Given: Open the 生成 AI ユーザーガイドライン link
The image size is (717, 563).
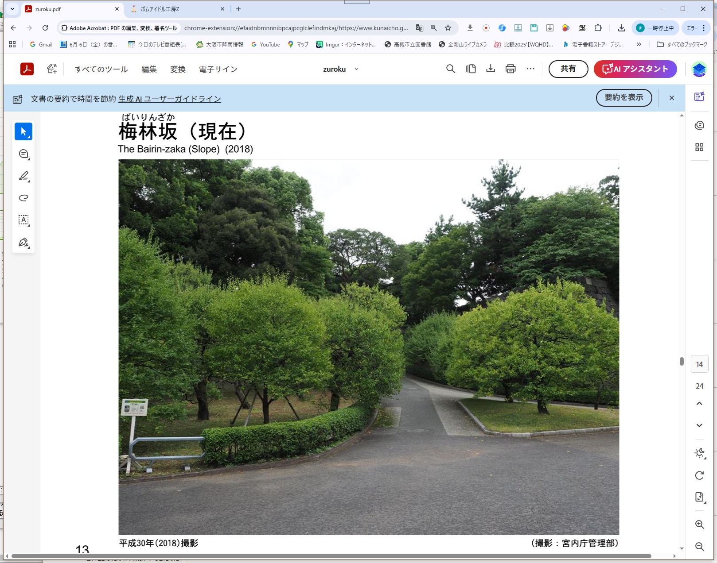Looking at the screenshot, I should point(170,99).
